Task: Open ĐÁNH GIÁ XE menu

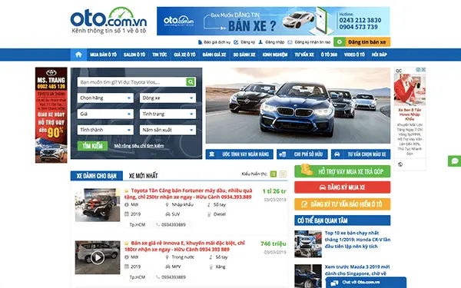Action: (x=214, y=55)
